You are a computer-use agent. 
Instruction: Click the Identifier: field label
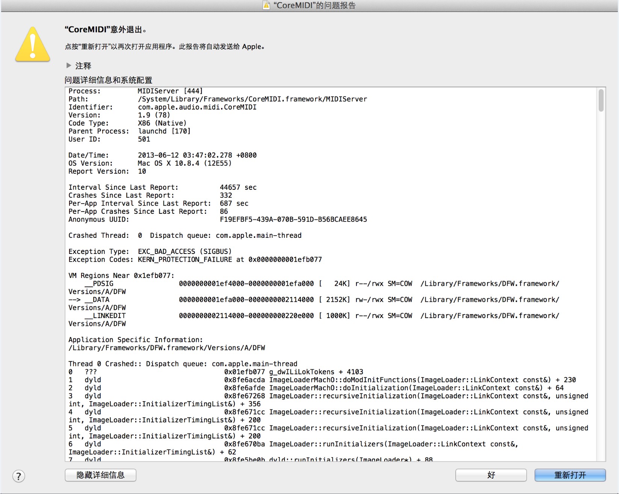coord(91,107)
